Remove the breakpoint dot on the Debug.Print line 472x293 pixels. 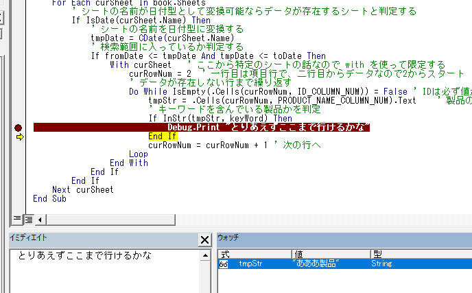pyautogui.click(x=18, y=128)
